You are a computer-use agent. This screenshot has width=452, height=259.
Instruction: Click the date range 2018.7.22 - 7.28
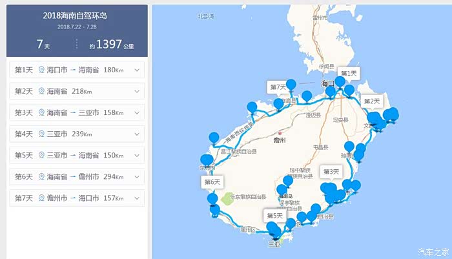77,27
